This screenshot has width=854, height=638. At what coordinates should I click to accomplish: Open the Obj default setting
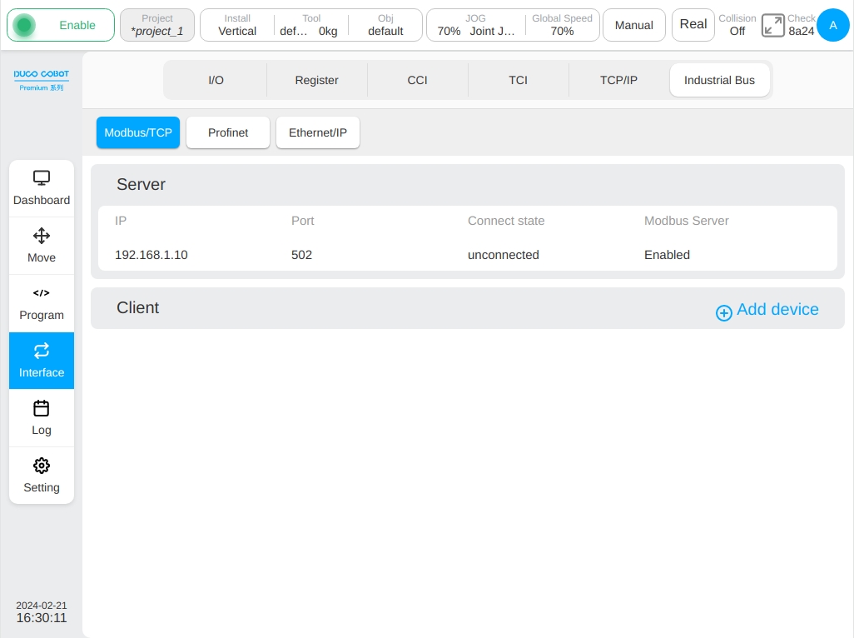(385, 25)
